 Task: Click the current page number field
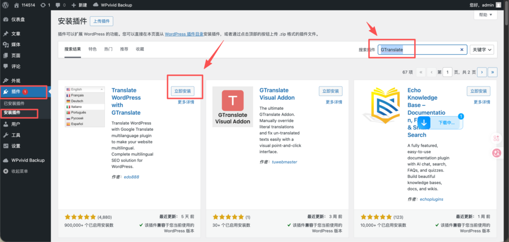point(448,72)
